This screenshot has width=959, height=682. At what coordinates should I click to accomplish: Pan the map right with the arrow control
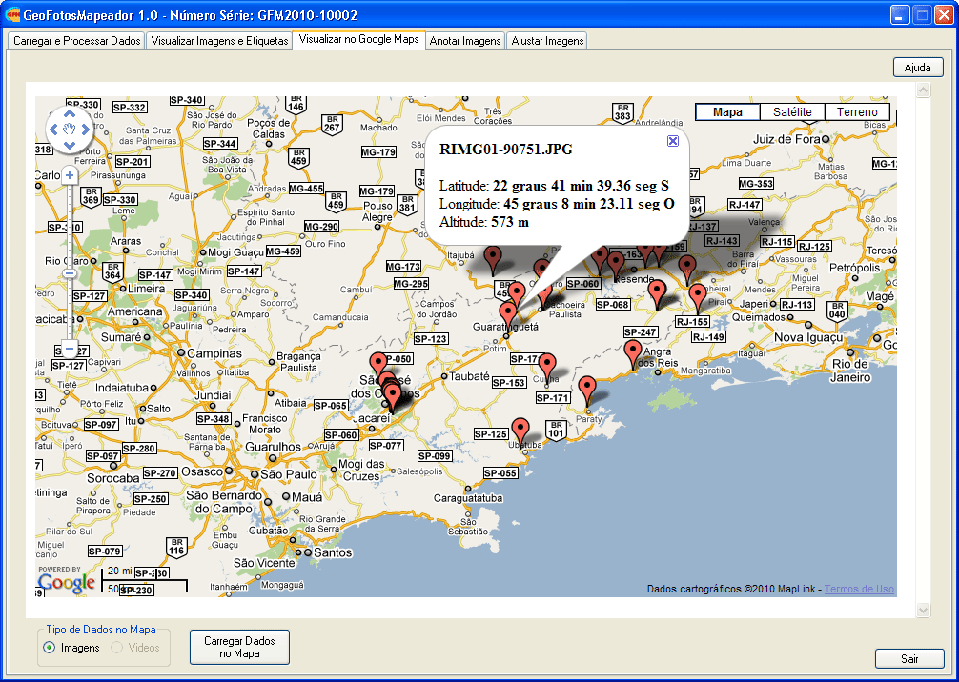(x=85, y=130)
